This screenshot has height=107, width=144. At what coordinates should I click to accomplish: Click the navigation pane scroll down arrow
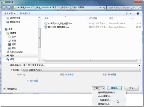point(39,60)
